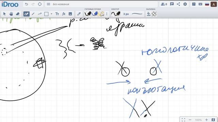
Task: Undo the last action
Action: click(x=27, y=4)
